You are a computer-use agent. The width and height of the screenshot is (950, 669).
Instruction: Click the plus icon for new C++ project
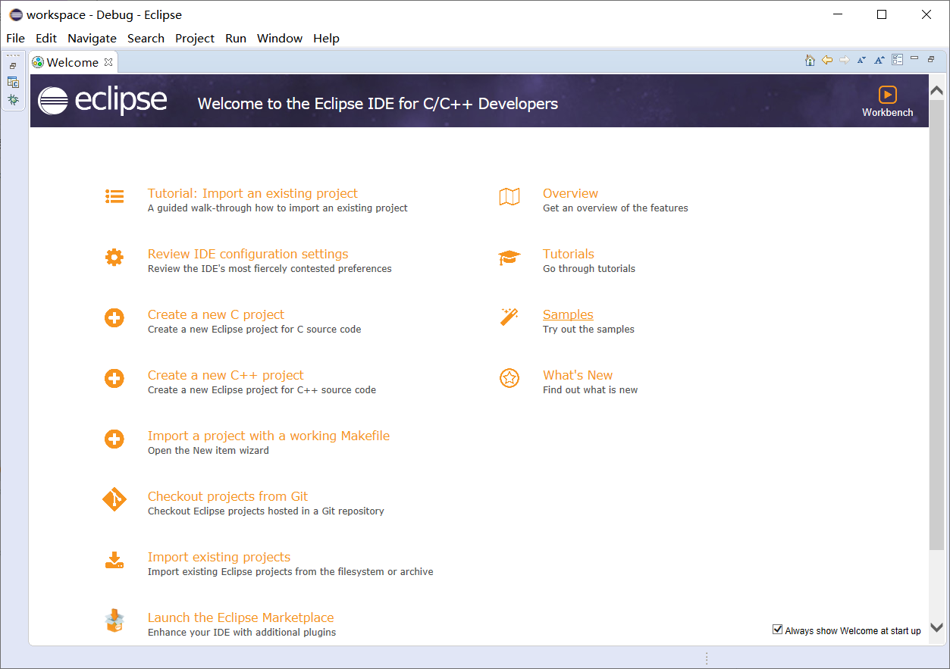click(x=114, y=378)
